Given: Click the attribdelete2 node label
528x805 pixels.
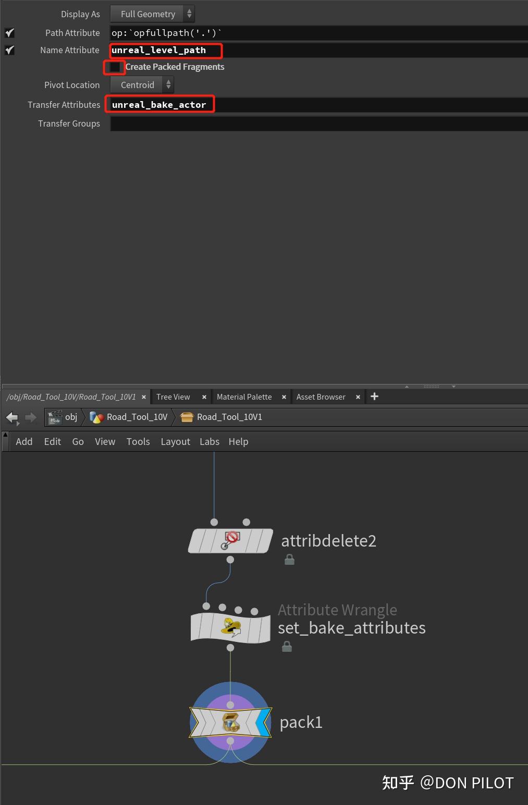Looking at the screenshot, I should pos(328,541).
